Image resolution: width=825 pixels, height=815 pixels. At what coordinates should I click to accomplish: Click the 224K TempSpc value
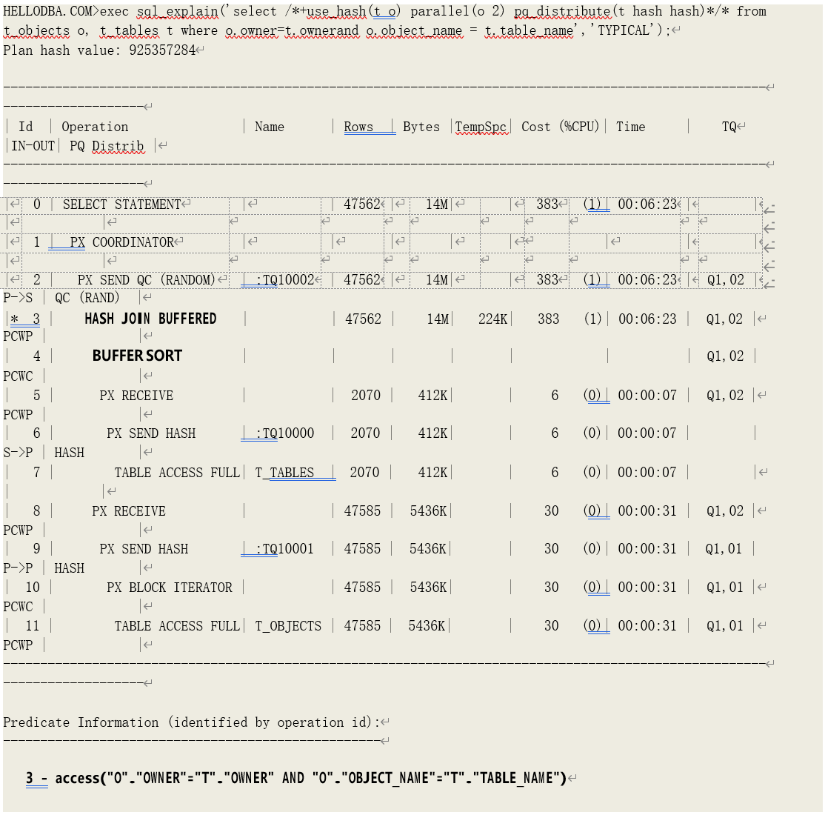click(x=492, y=319)
